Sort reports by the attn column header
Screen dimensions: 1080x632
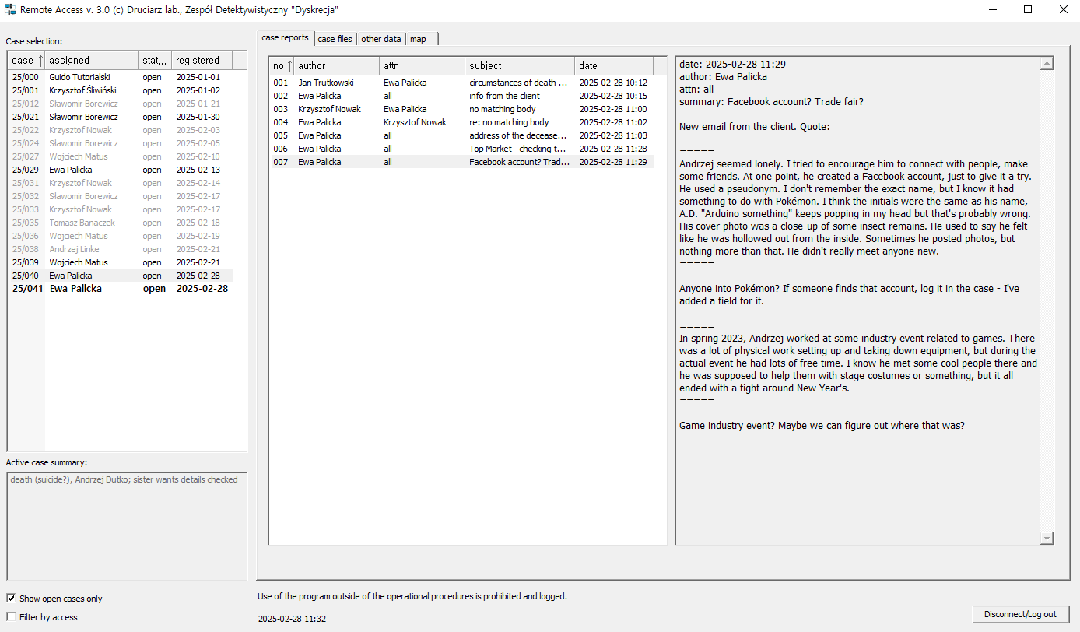pos(423,66)
